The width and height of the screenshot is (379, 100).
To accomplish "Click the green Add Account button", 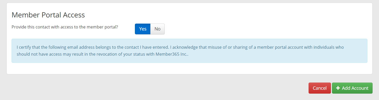I will pyautogui.click(x=352, y=88).
